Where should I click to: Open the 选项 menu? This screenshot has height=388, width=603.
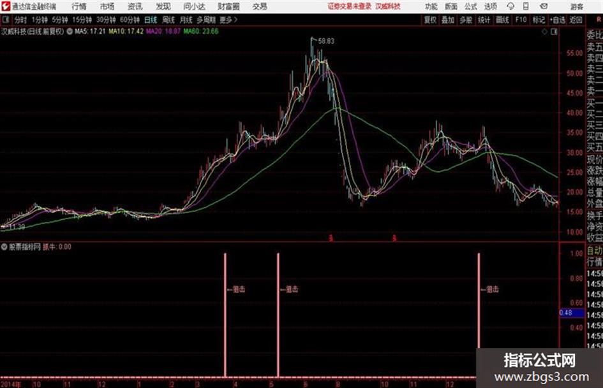pyautogui.click(x=490, y=6)
